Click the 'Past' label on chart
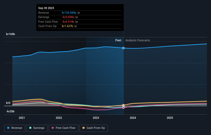The height and width of the screenshot is (135, 211). click(x=118, y=40)
